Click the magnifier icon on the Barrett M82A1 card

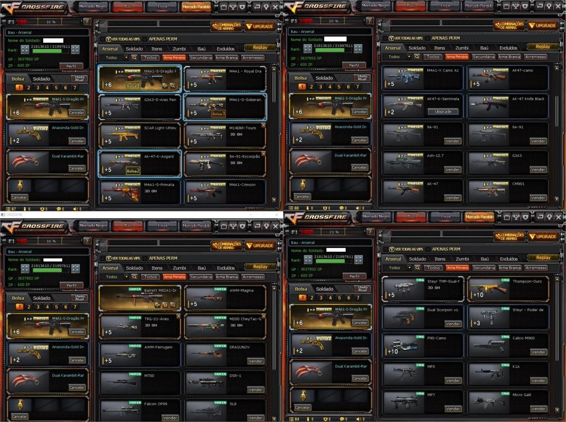point(173,305)
